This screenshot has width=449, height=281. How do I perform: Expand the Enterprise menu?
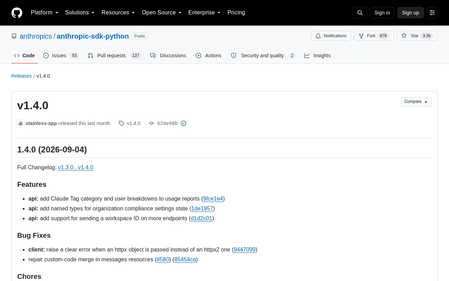click(x=205, y=13)
